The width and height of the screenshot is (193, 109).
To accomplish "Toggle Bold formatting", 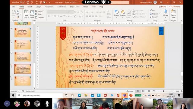I will 49,16.
